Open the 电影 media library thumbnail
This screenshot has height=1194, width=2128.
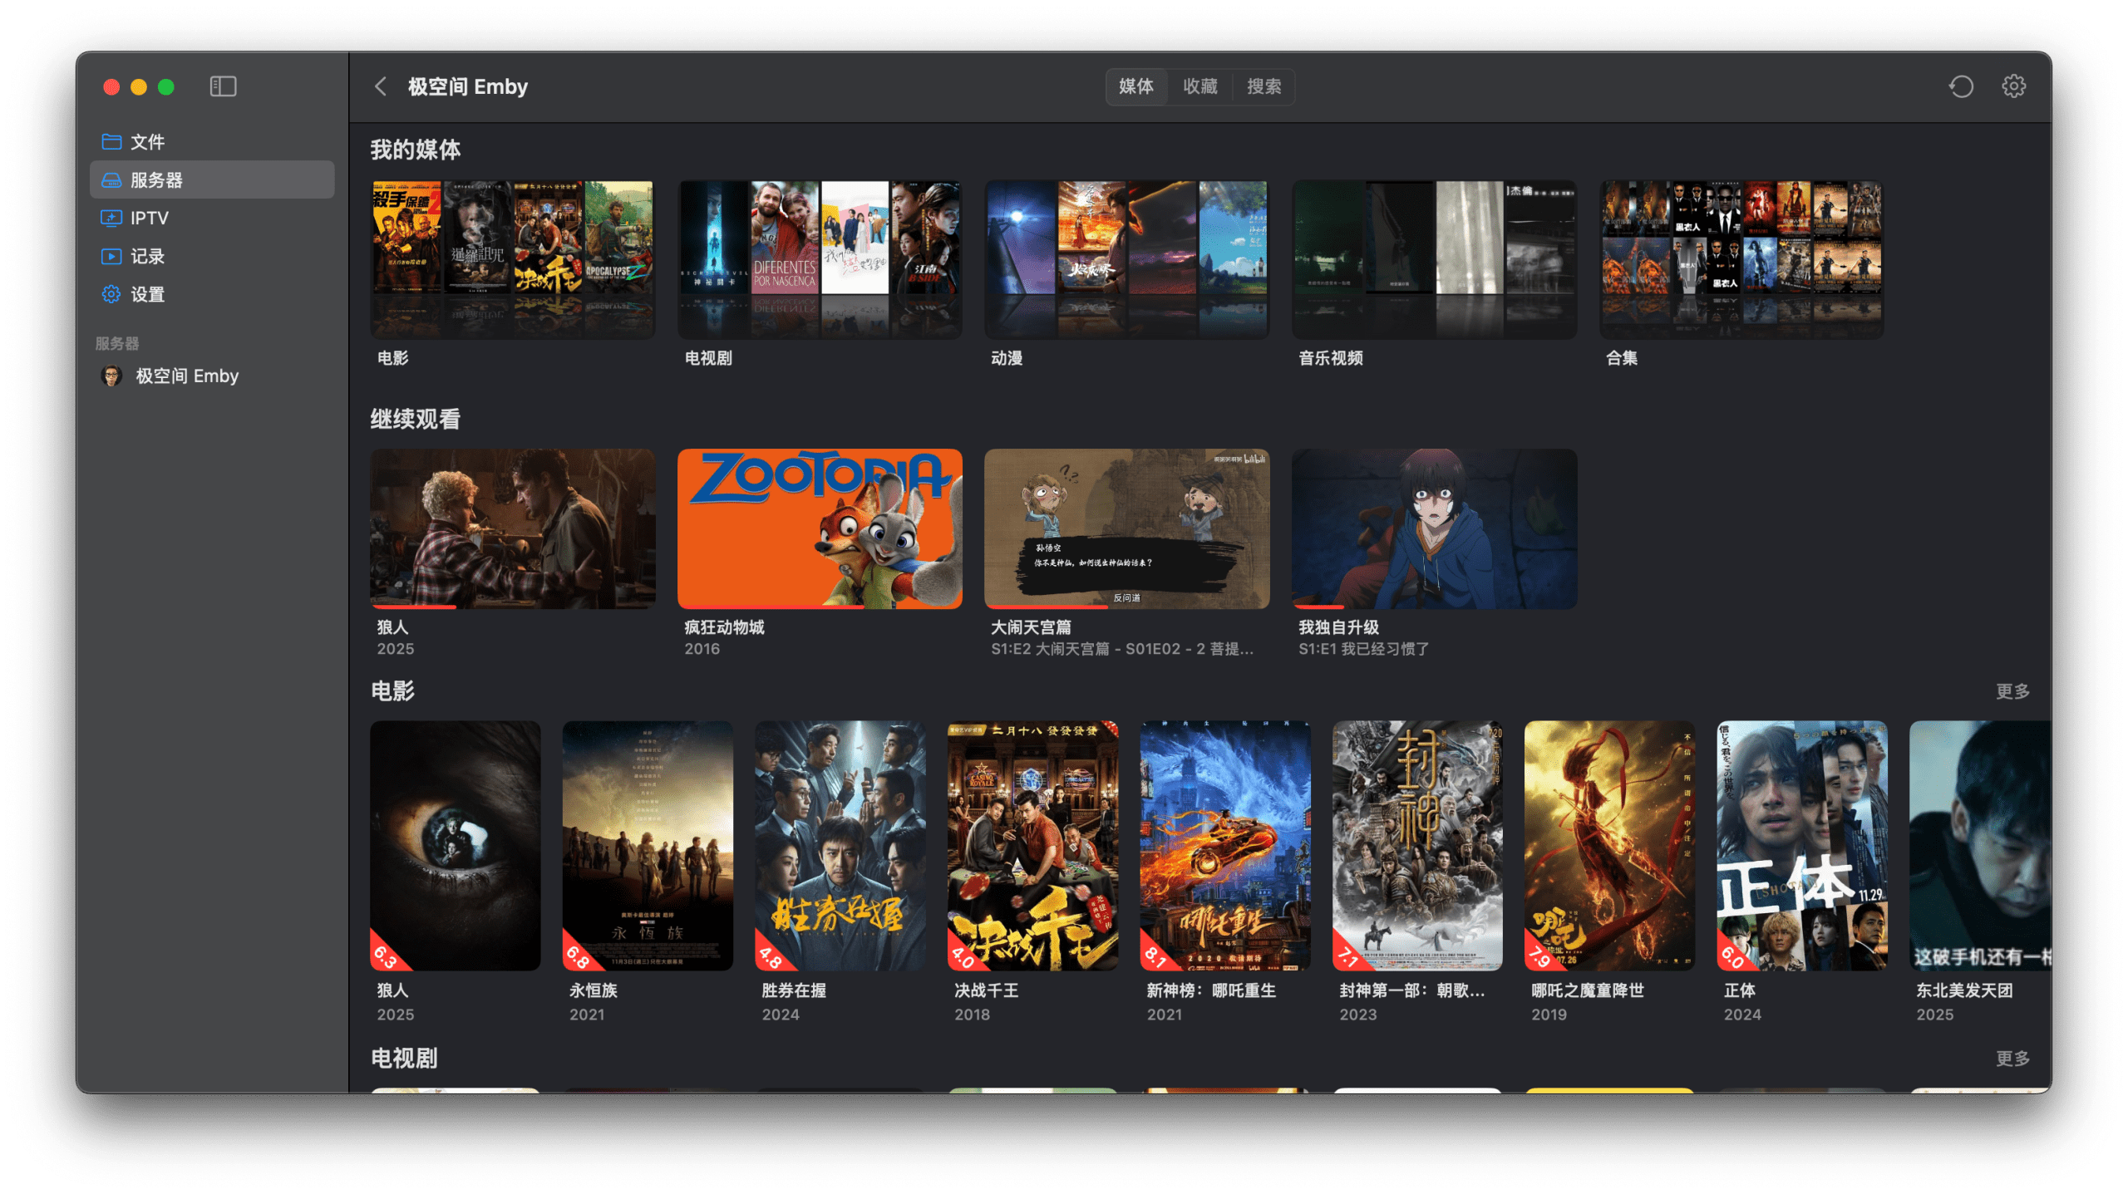(x=512, y=259)
